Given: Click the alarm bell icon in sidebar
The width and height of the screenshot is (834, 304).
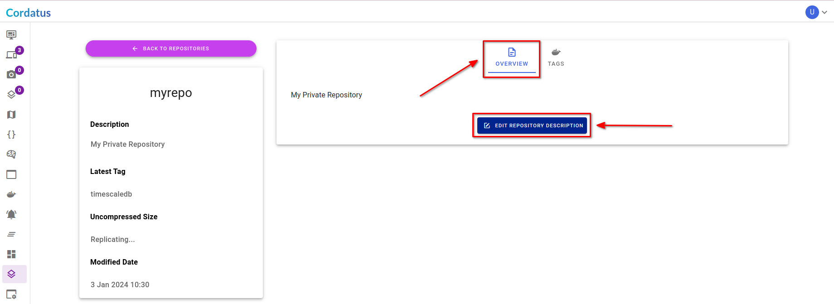Looking at the screenshot, I should pos(11,214).
